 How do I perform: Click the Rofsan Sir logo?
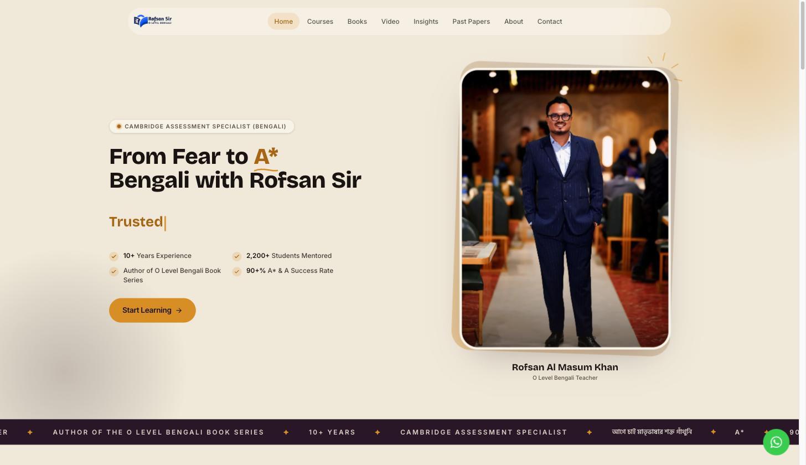pyautogui.click(x=153, y=21)
